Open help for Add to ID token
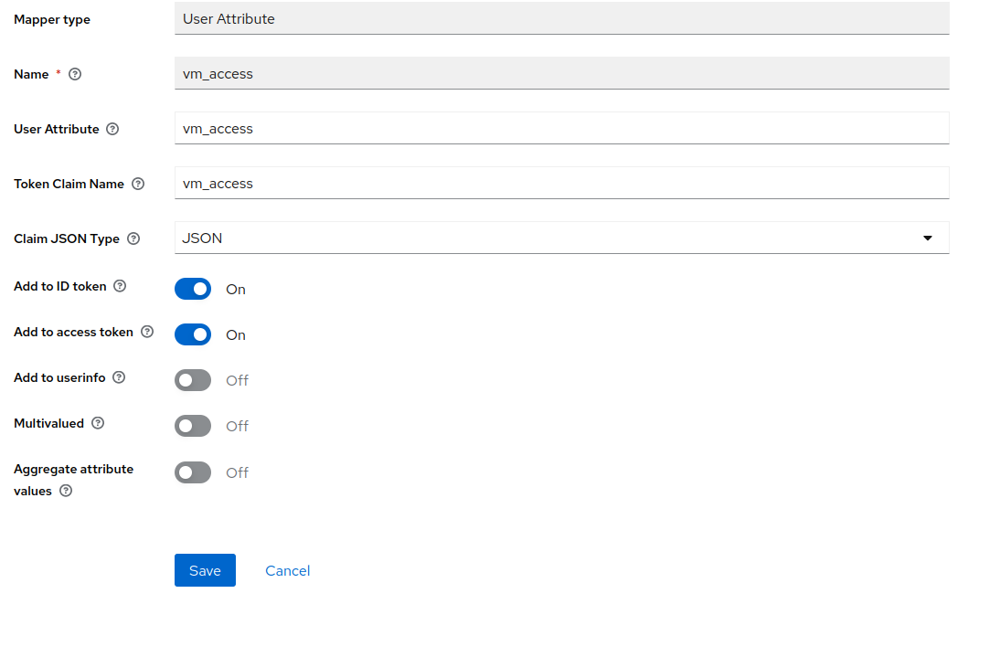Screen dimensions: 1000x657 tap(120, 286)
